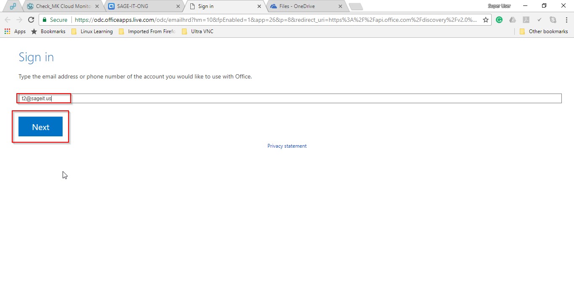Open the Privacy statement link

(x=287, y=146)
